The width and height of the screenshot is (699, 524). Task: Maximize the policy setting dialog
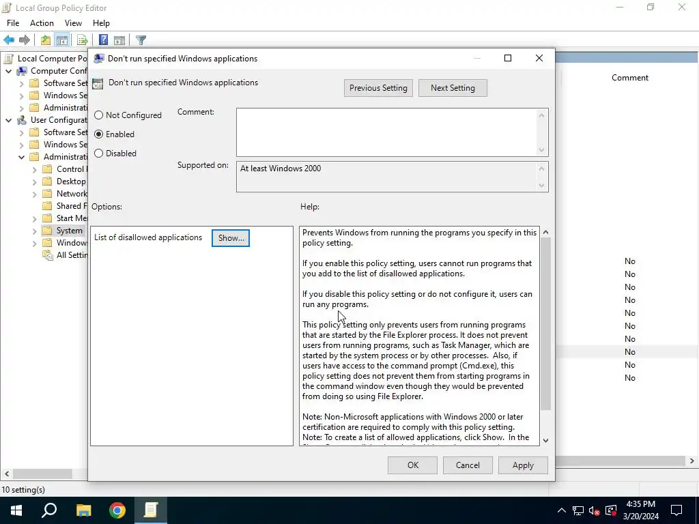(x=508, y=59)
